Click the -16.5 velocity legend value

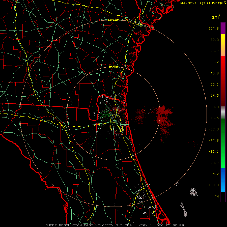coord(214,118)
